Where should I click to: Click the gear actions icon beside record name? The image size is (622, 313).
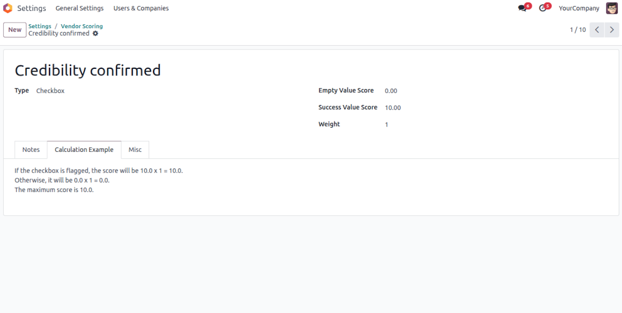pos(95,34)
